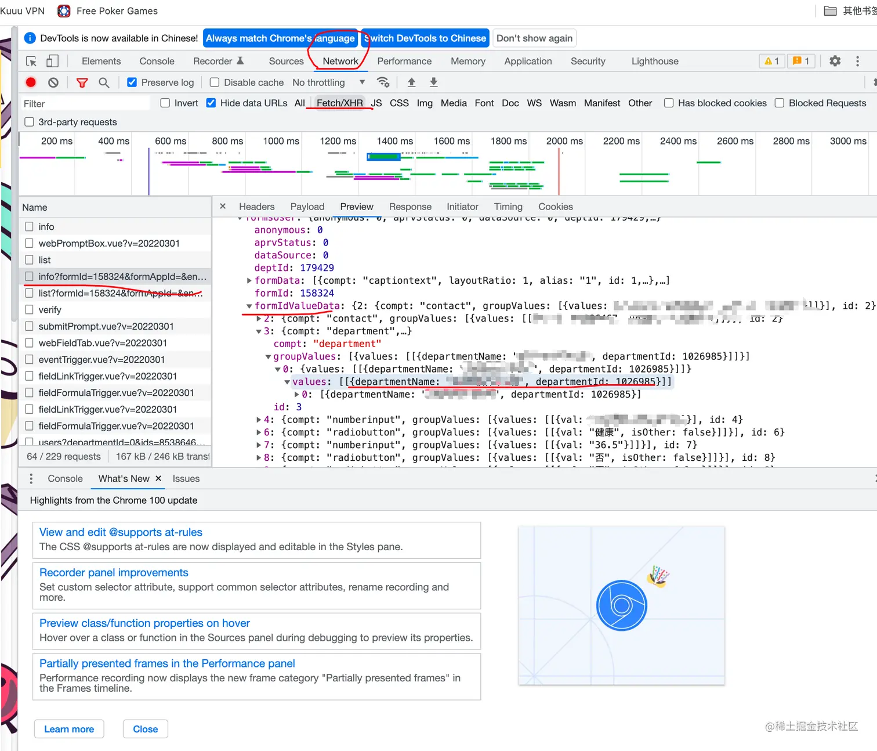Switch to the Performance tab
This screenshot has width=877, height=751.
[404, 61]
